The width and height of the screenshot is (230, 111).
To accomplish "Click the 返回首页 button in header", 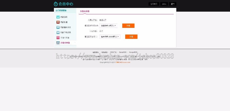I will point(154,4).
